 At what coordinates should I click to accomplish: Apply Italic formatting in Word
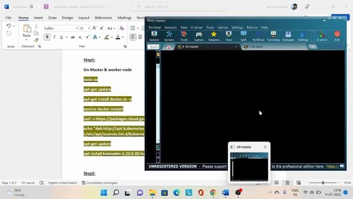pyautogui.click(x=54, y=37)
